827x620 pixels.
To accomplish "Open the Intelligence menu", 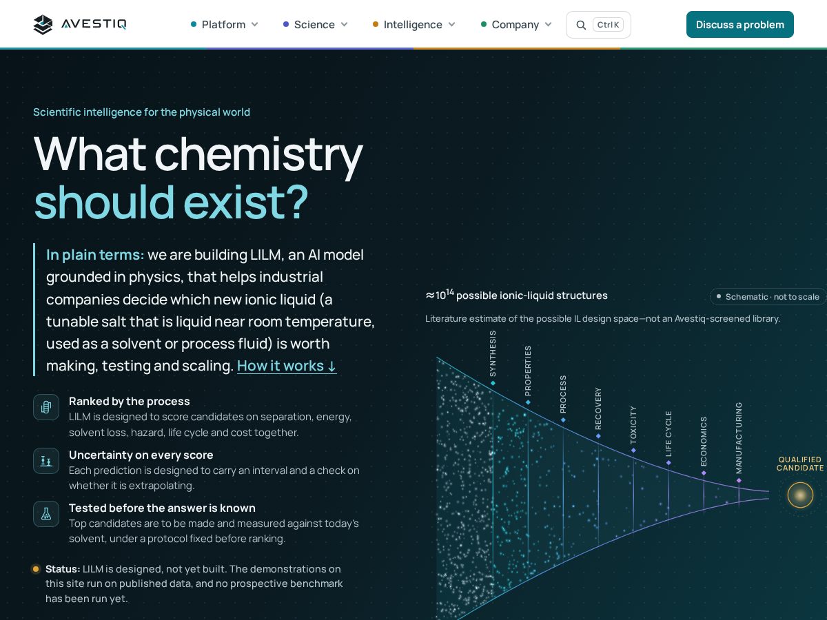I will click(414, 25).
